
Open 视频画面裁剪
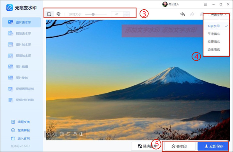click(21, 89)
